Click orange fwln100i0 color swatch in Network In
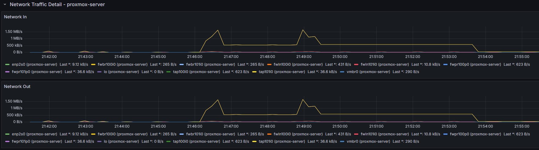Image resolution: width=539 pixels, height=150 pixels. 269,64
